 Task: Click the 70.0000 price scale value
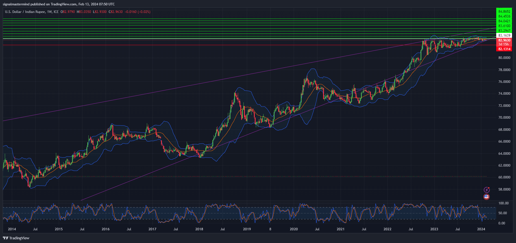[x=504, y=118]
